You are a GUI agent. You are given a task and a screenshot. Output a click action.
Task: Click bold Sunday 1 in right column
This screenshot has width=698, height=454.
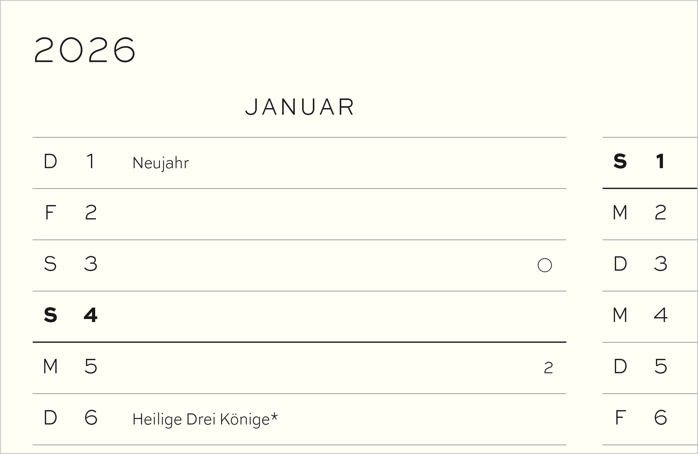tap(660, 162)
